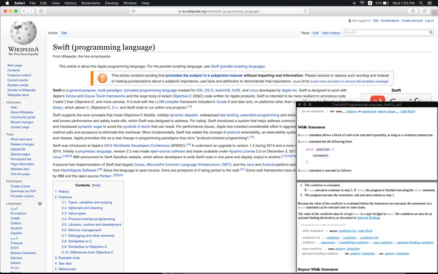Click the Wikipedia globe logo

pos(24,33)
